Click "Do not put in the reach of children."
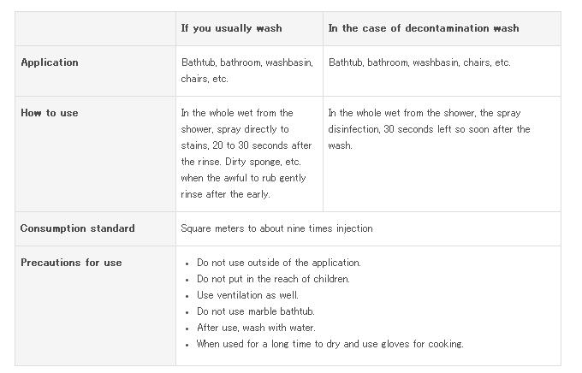This screenshot has height=373, width=582. coord(273,279)
